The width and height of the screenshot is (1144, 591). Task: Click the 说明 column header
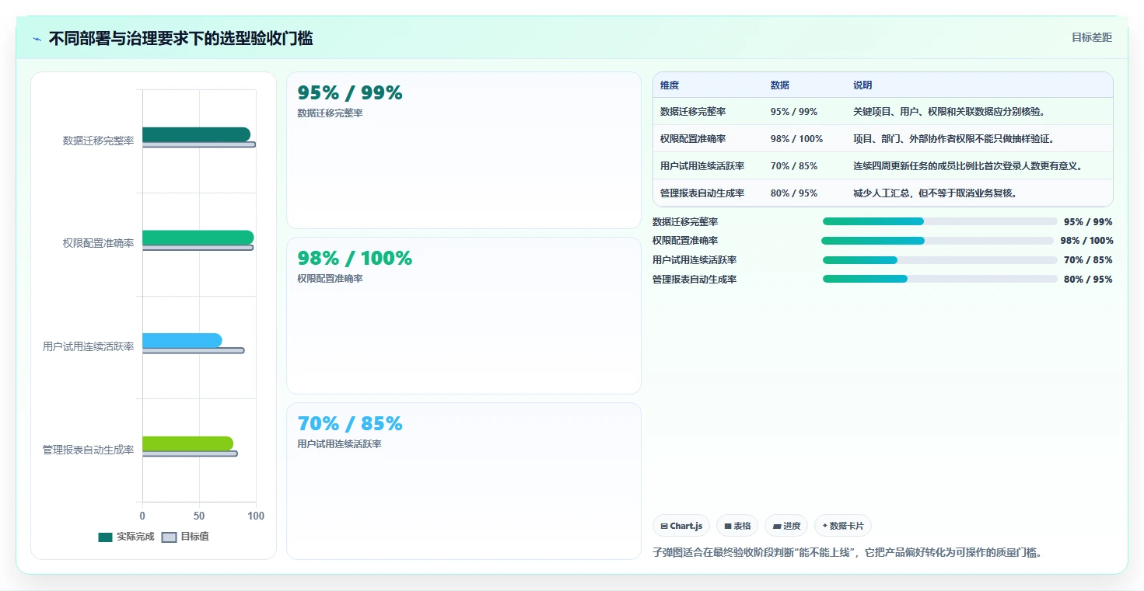click(862, 85)
